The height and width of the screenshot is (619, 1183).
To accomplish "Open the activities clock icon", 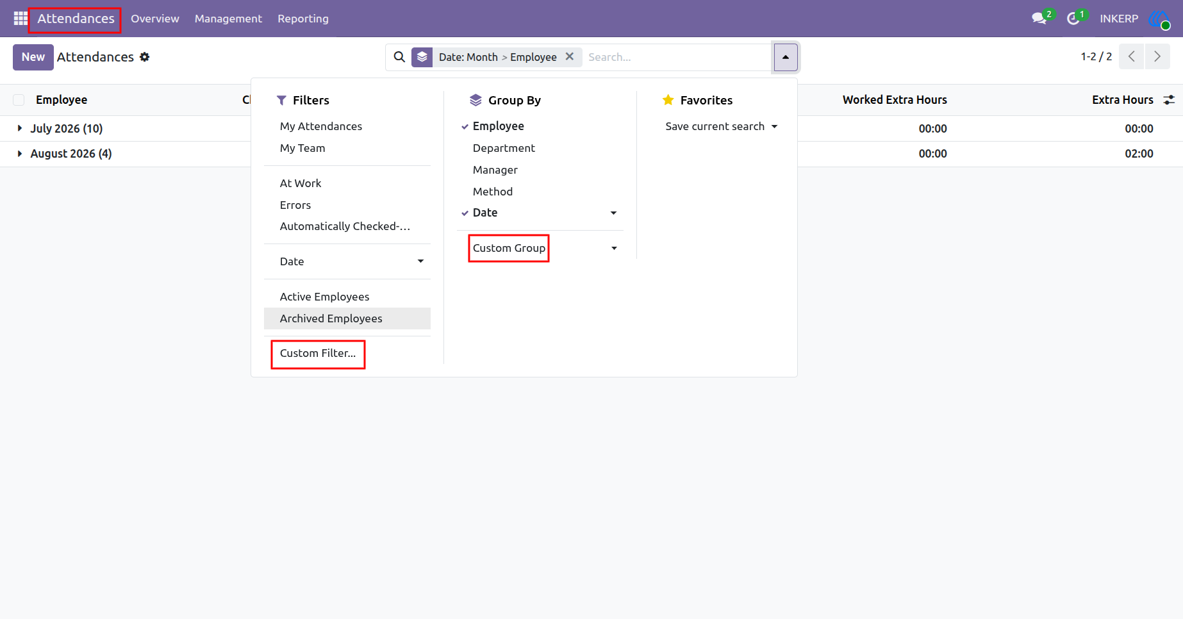I will [x=1073, y=19].
